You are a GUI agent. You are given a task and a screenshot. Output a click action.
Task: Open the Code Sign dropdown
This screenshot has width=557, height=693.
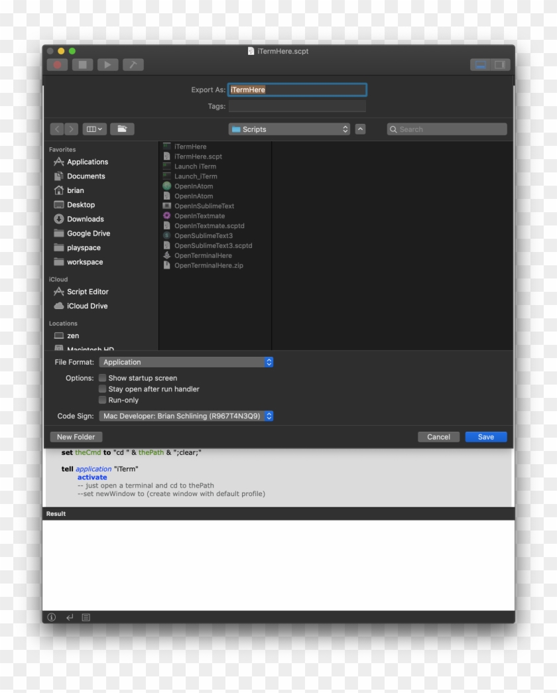[186, 416]
